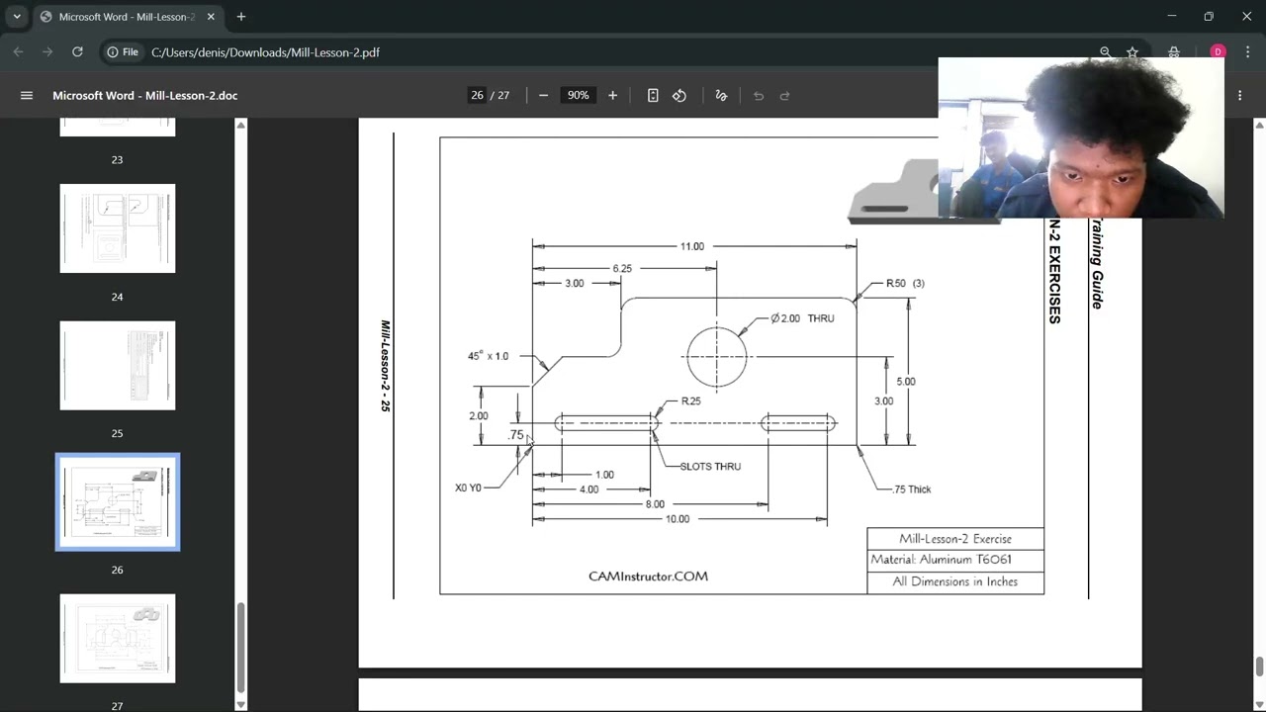Open the browser zoom magnifier icon
Image resolution: width=1266 pixels, height=712 pixels.
click(x=1106, y=52)
